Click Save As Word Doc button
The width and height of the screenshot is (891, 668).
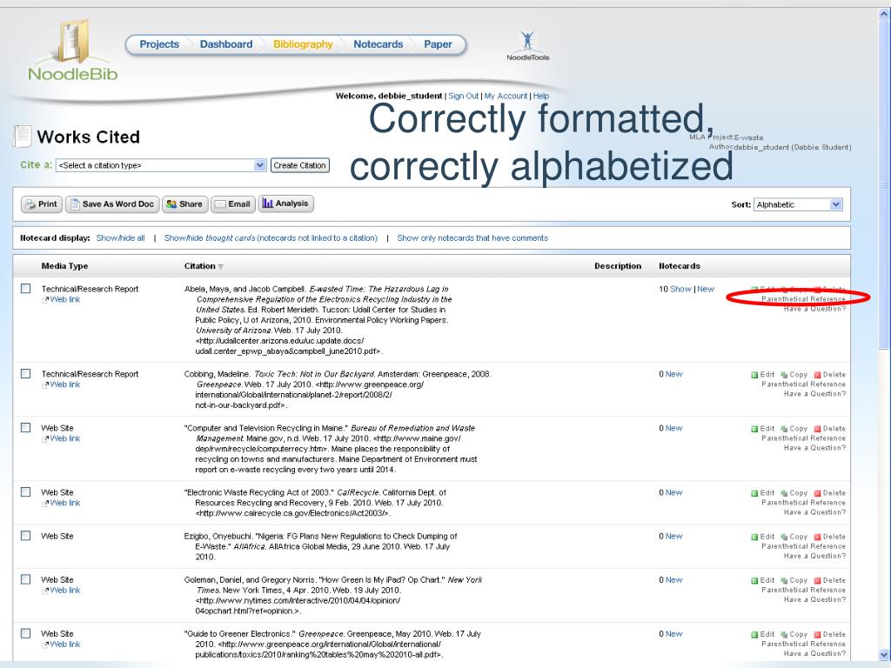click(111, 204)
